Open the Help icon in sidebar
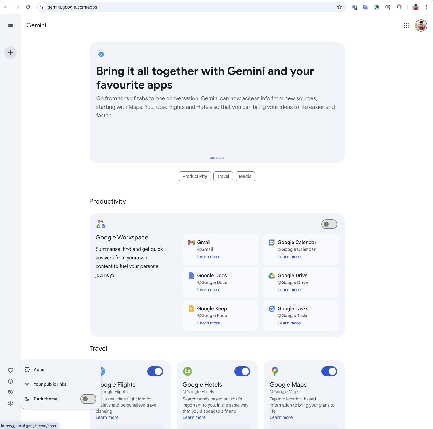 tap(10, 381)
